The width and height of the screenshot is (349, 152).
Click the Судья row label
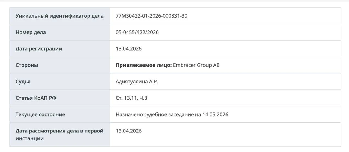(x=23, y=82)
